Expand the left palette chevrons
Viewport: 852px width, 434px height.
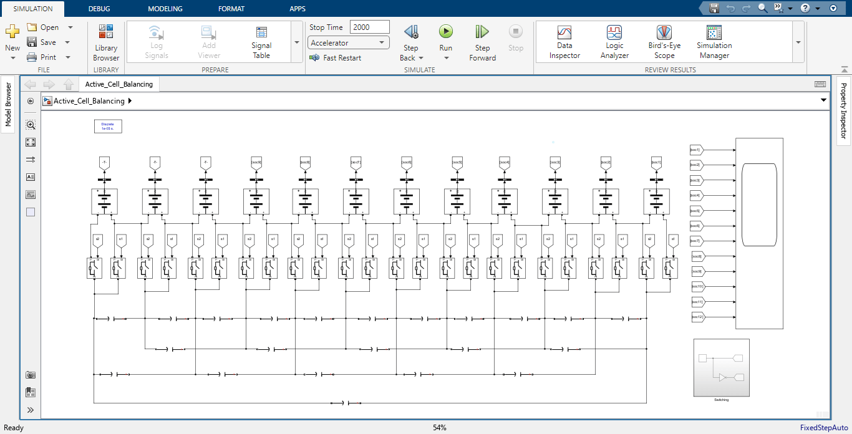click(x=31, y=410)
